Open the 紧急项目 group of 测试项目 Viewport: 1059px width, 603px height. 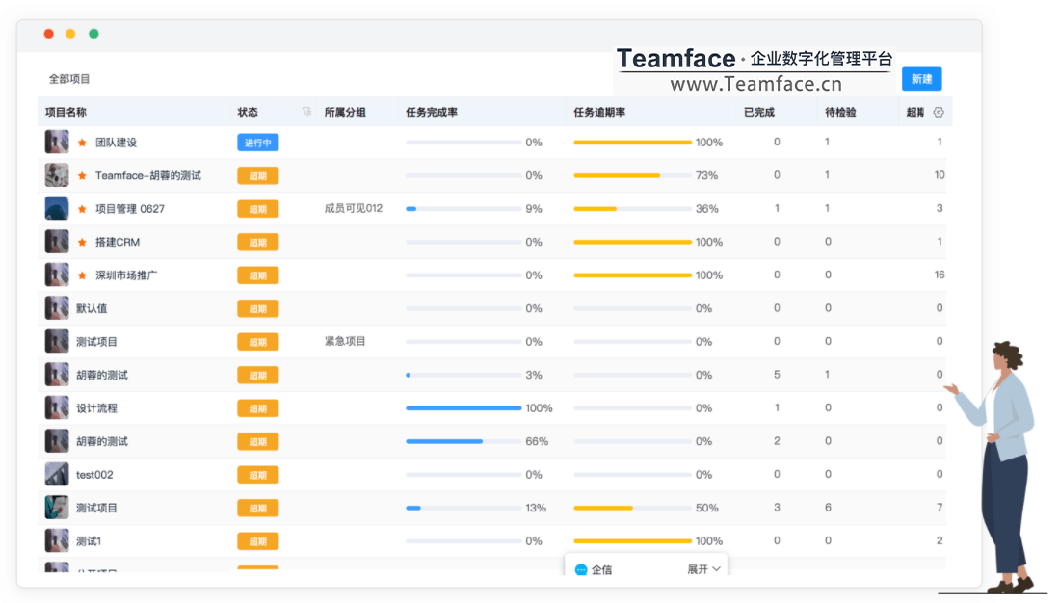tap(345, 341)
